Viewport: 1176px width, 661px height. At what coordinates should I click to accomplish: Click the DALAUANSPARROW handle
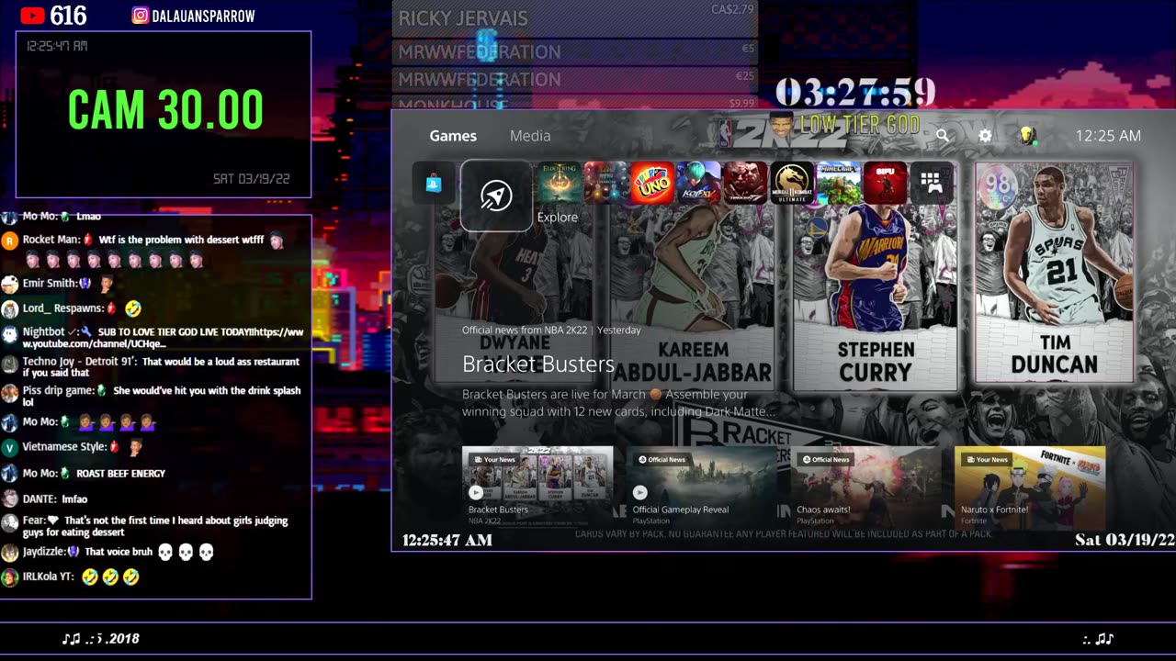(204, 16)
